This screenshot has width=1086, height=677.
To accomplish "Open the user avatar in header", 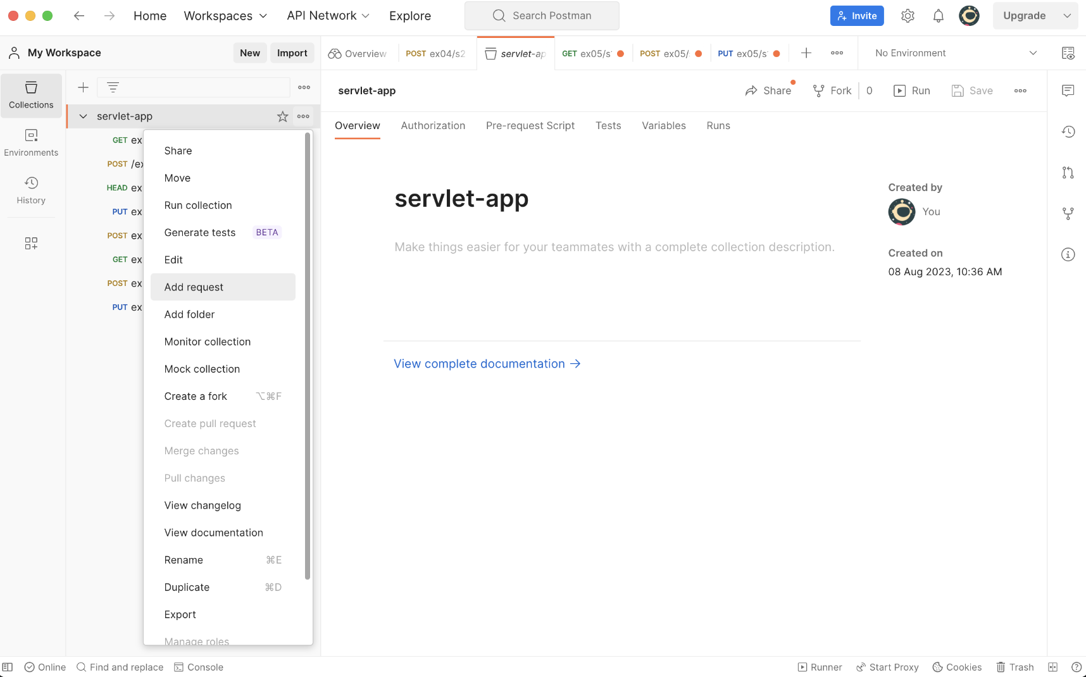I will point(969,16).
